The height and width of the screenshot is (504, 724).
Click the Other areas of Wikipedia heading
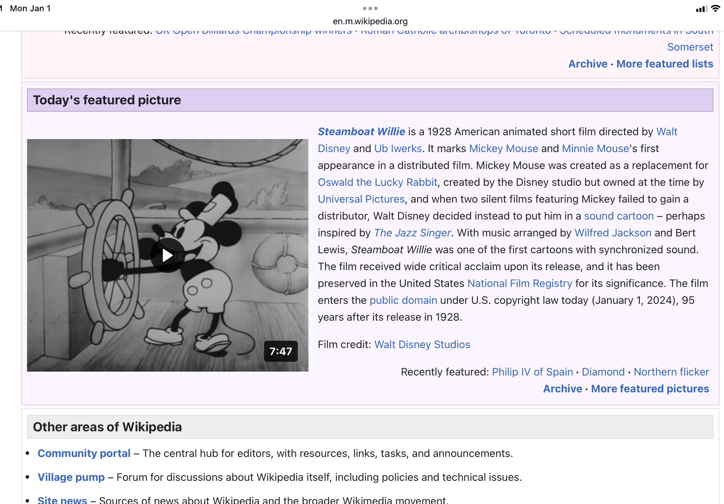tap(107, 427)
